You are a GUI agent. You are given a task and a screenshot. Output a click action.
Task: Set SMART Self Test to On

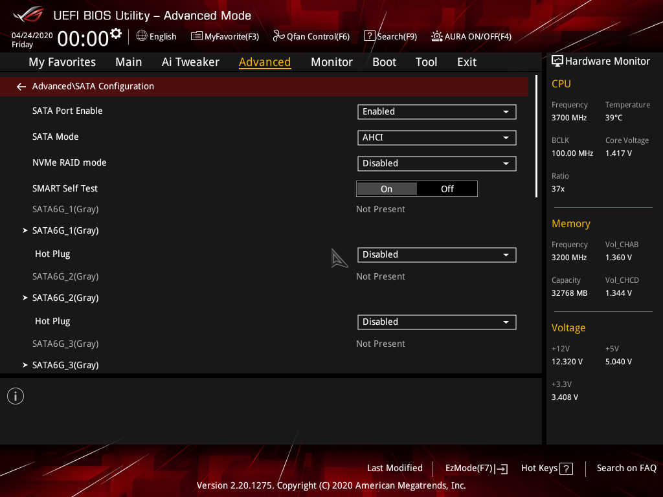(x=387, y=189)
